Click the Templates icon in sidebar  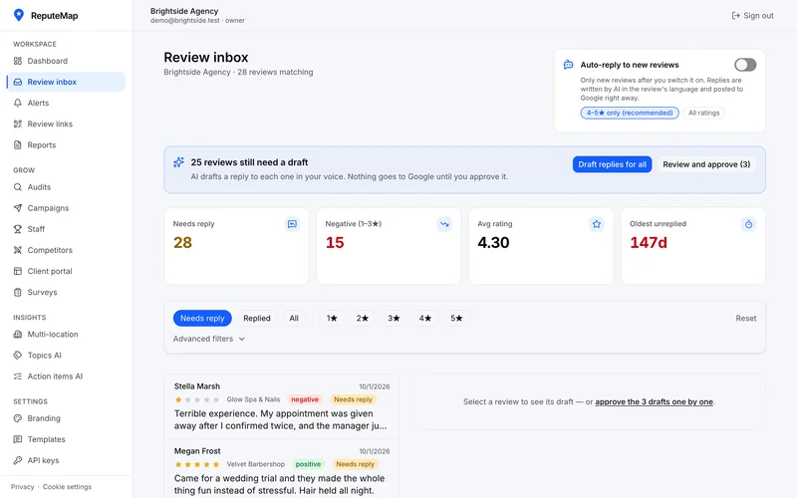(x=18, y=439)
